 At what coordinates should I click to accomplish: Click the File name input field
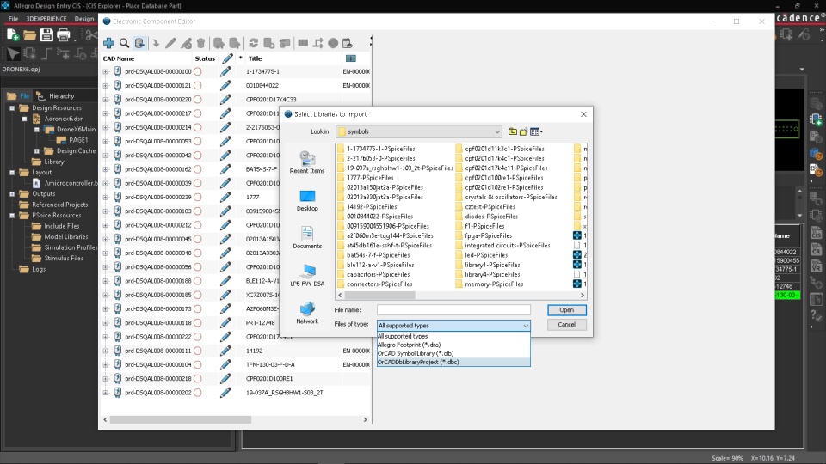click(453, 310)
